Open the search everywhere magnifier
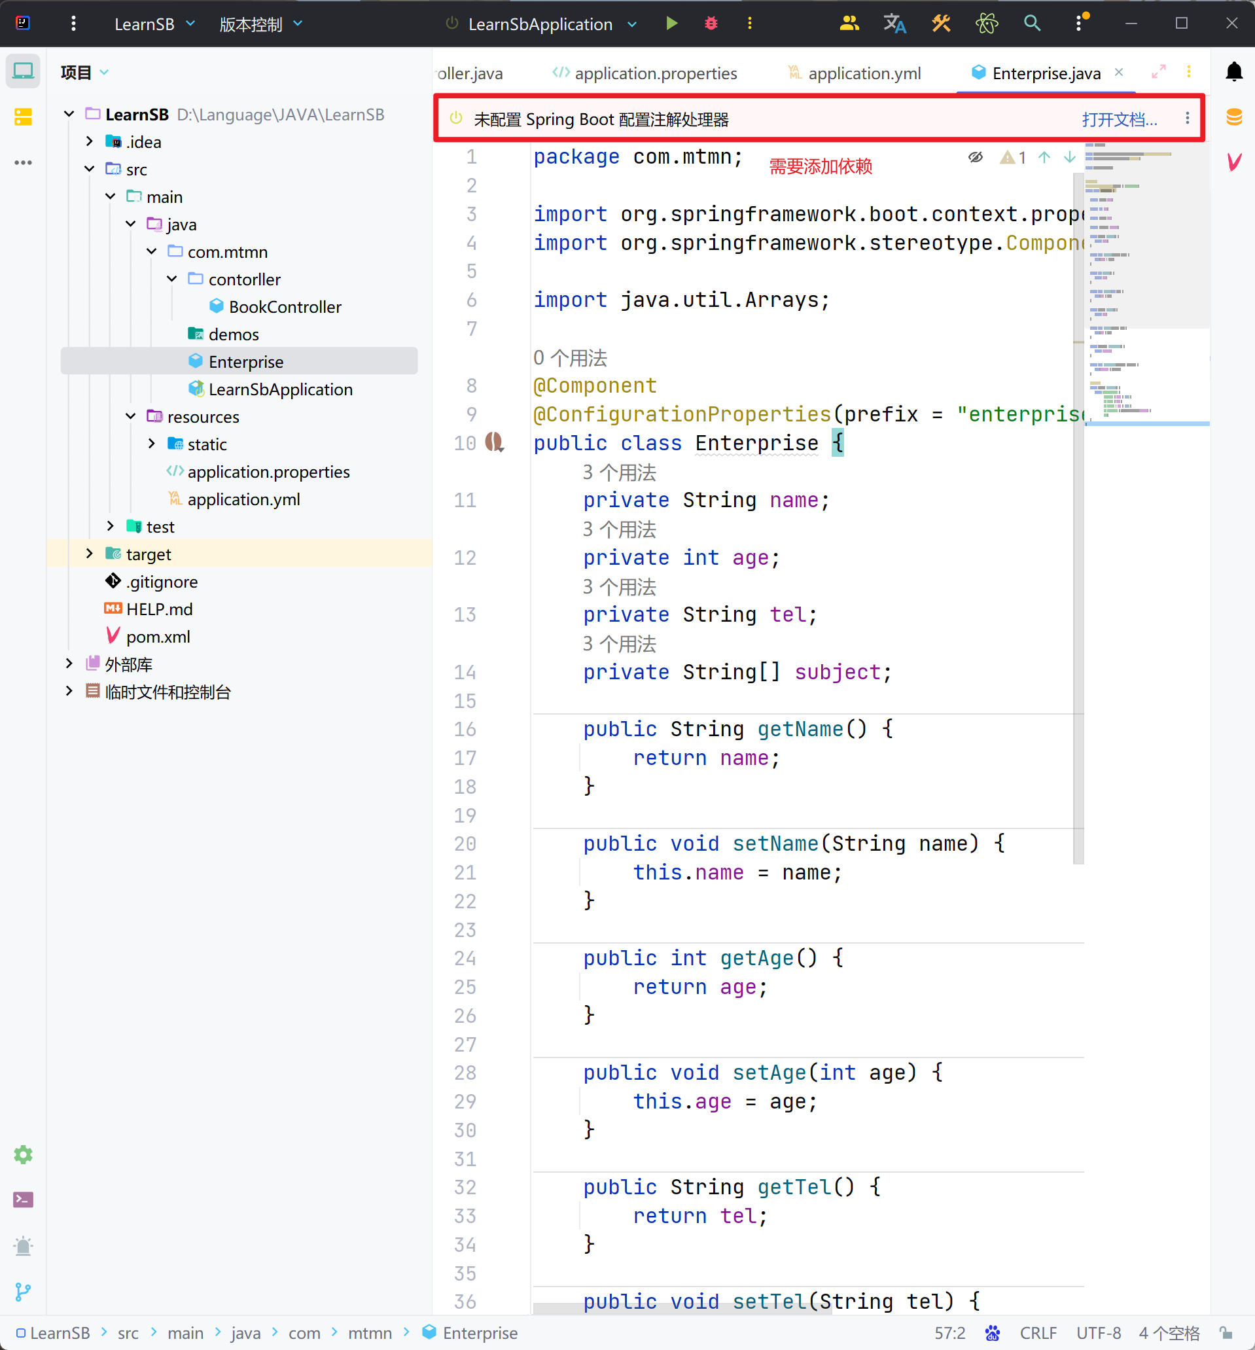This screenshot has height=1350, width=1255. tap(1032, 24)
